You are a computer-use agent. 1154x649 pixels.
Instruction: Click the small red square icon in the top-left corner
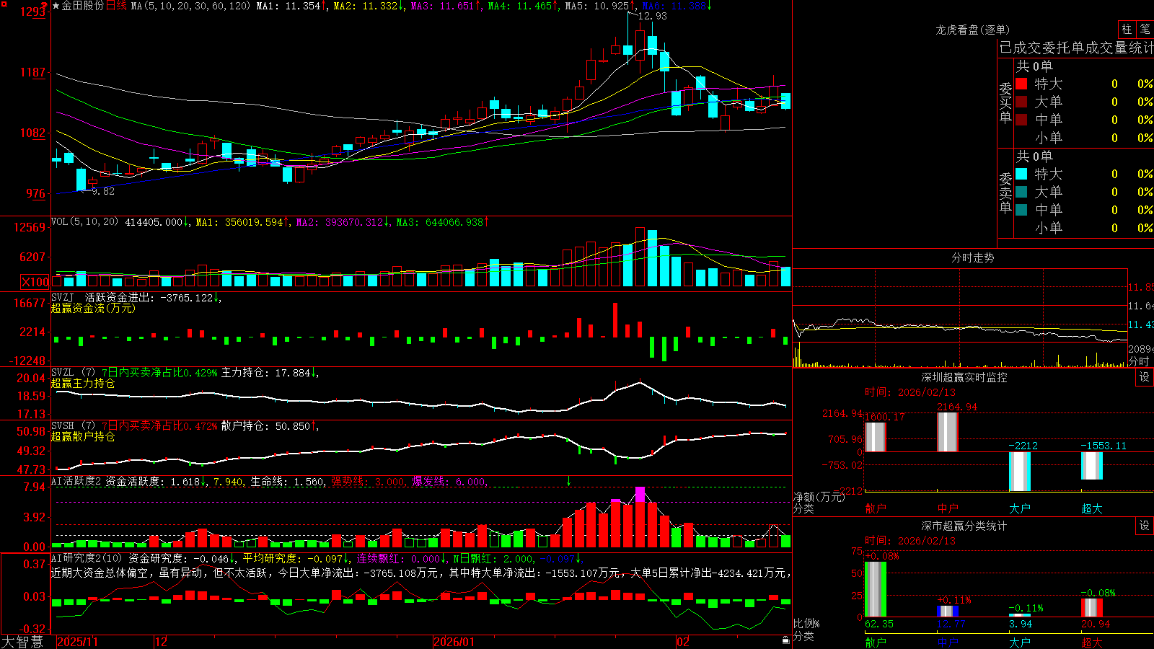coord(2,2)
